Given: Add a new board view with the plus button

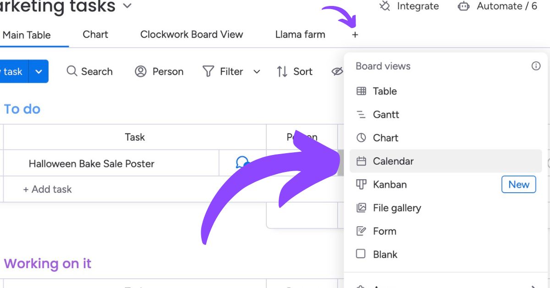Looking at the screenshot, I should [x=355, y=34].
